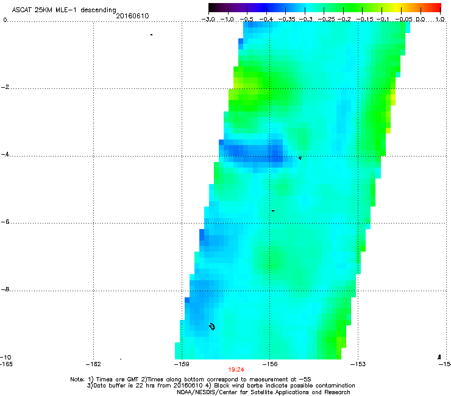Select the color bar label -1.0
This screenshot has height=396, width=451.
227,19
